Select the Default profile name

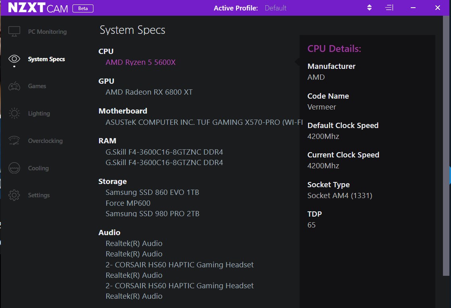tap(275, 8)
